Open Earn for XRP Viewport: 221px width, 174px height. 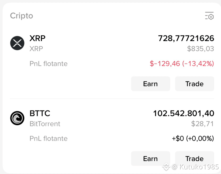(150, 84)
